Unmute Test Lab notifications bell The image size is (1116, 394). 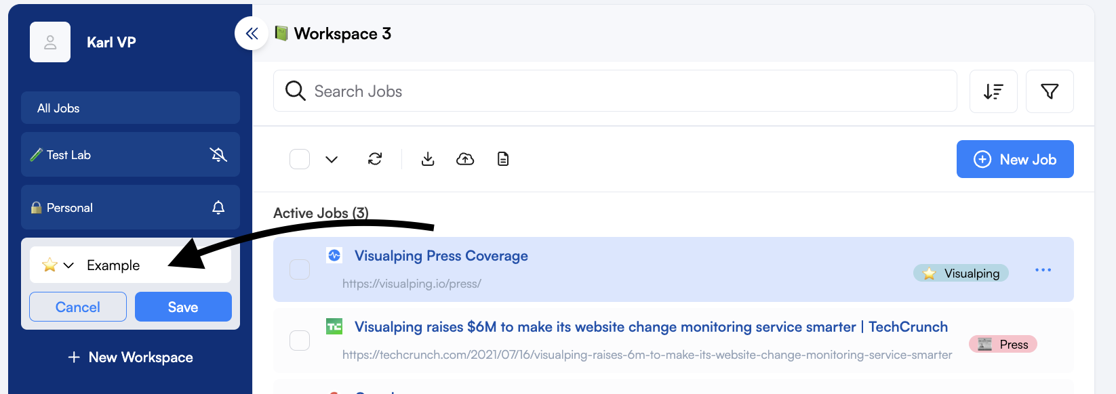tap(218, 155)
